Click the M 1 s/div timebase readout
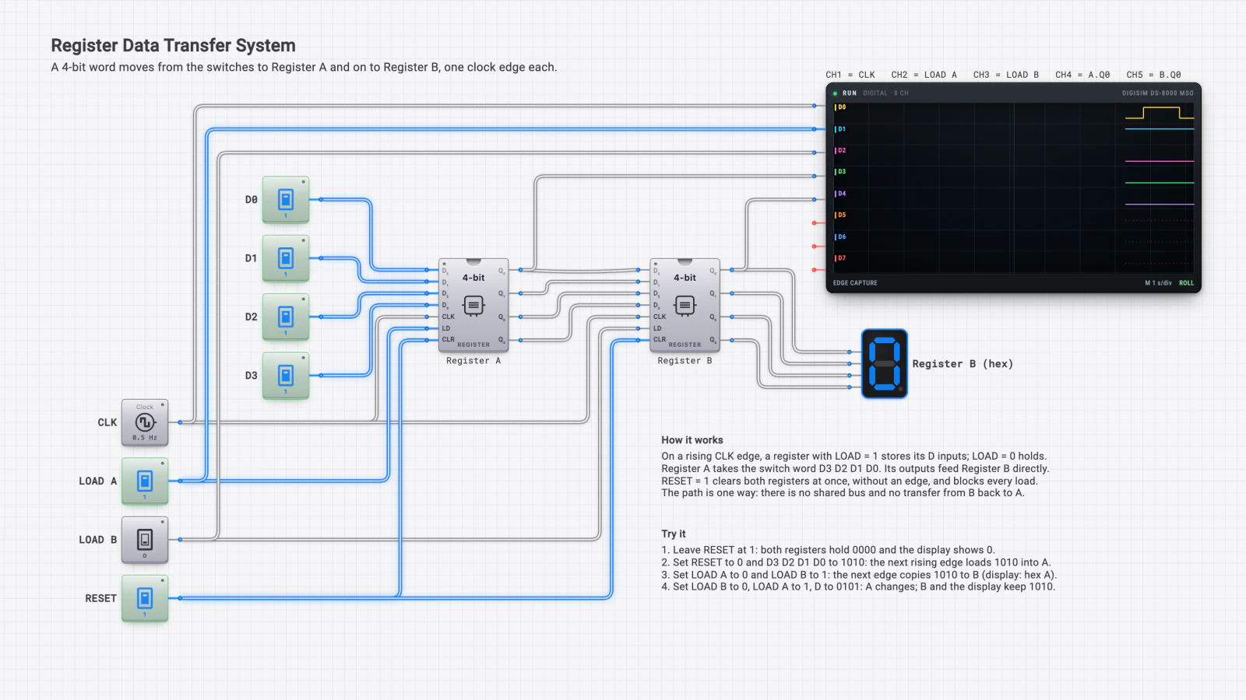Image resolution: width=1246 pixels, height=700 pixels. [1158, 283]
